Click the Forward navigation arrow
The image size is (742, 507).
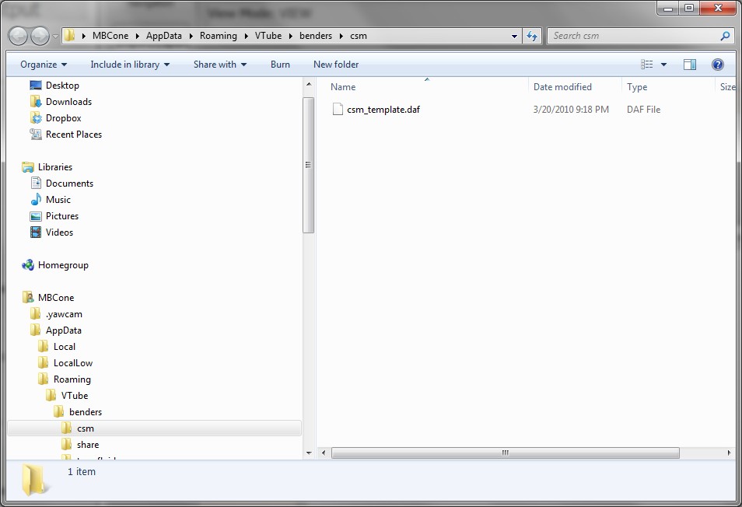tap(40, 36)
